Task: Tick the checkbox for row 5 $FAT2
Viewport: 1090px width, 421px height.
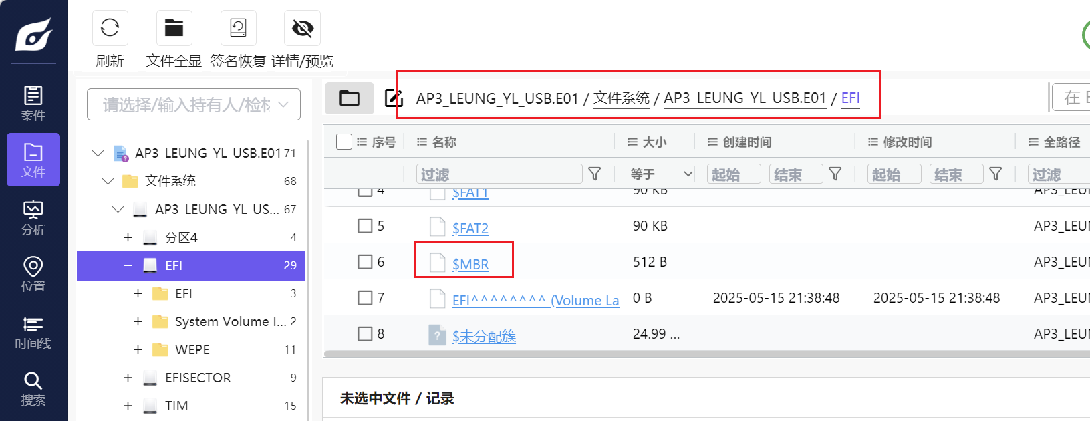Action: pyautogui.click(x=365, y=226)
